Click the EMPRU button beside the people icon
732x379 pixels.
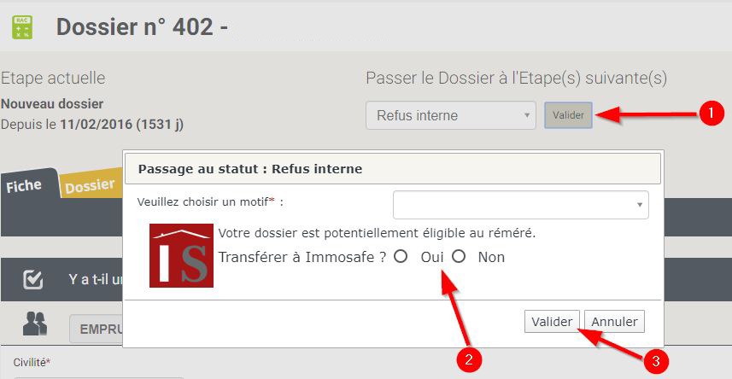97,329
